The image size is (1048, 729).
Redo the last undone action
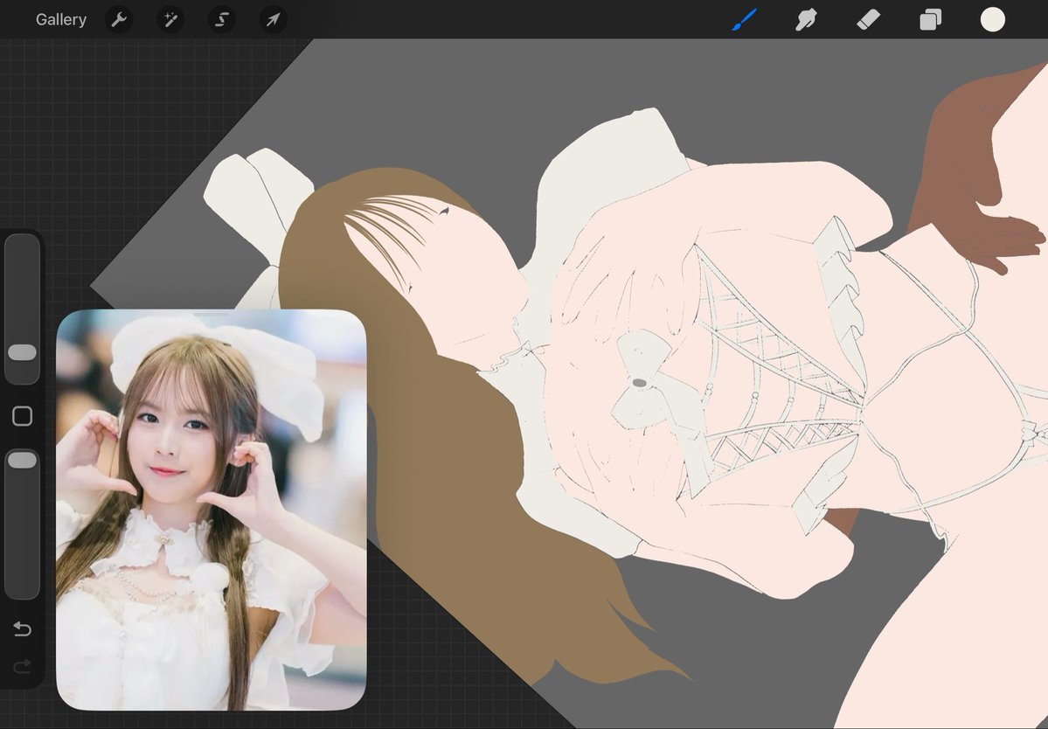22,665
